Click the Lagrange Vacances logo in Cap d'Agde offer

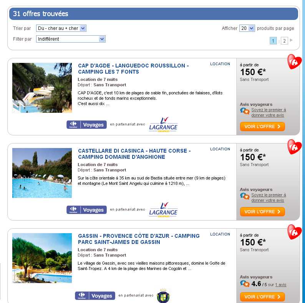[163, 125]
